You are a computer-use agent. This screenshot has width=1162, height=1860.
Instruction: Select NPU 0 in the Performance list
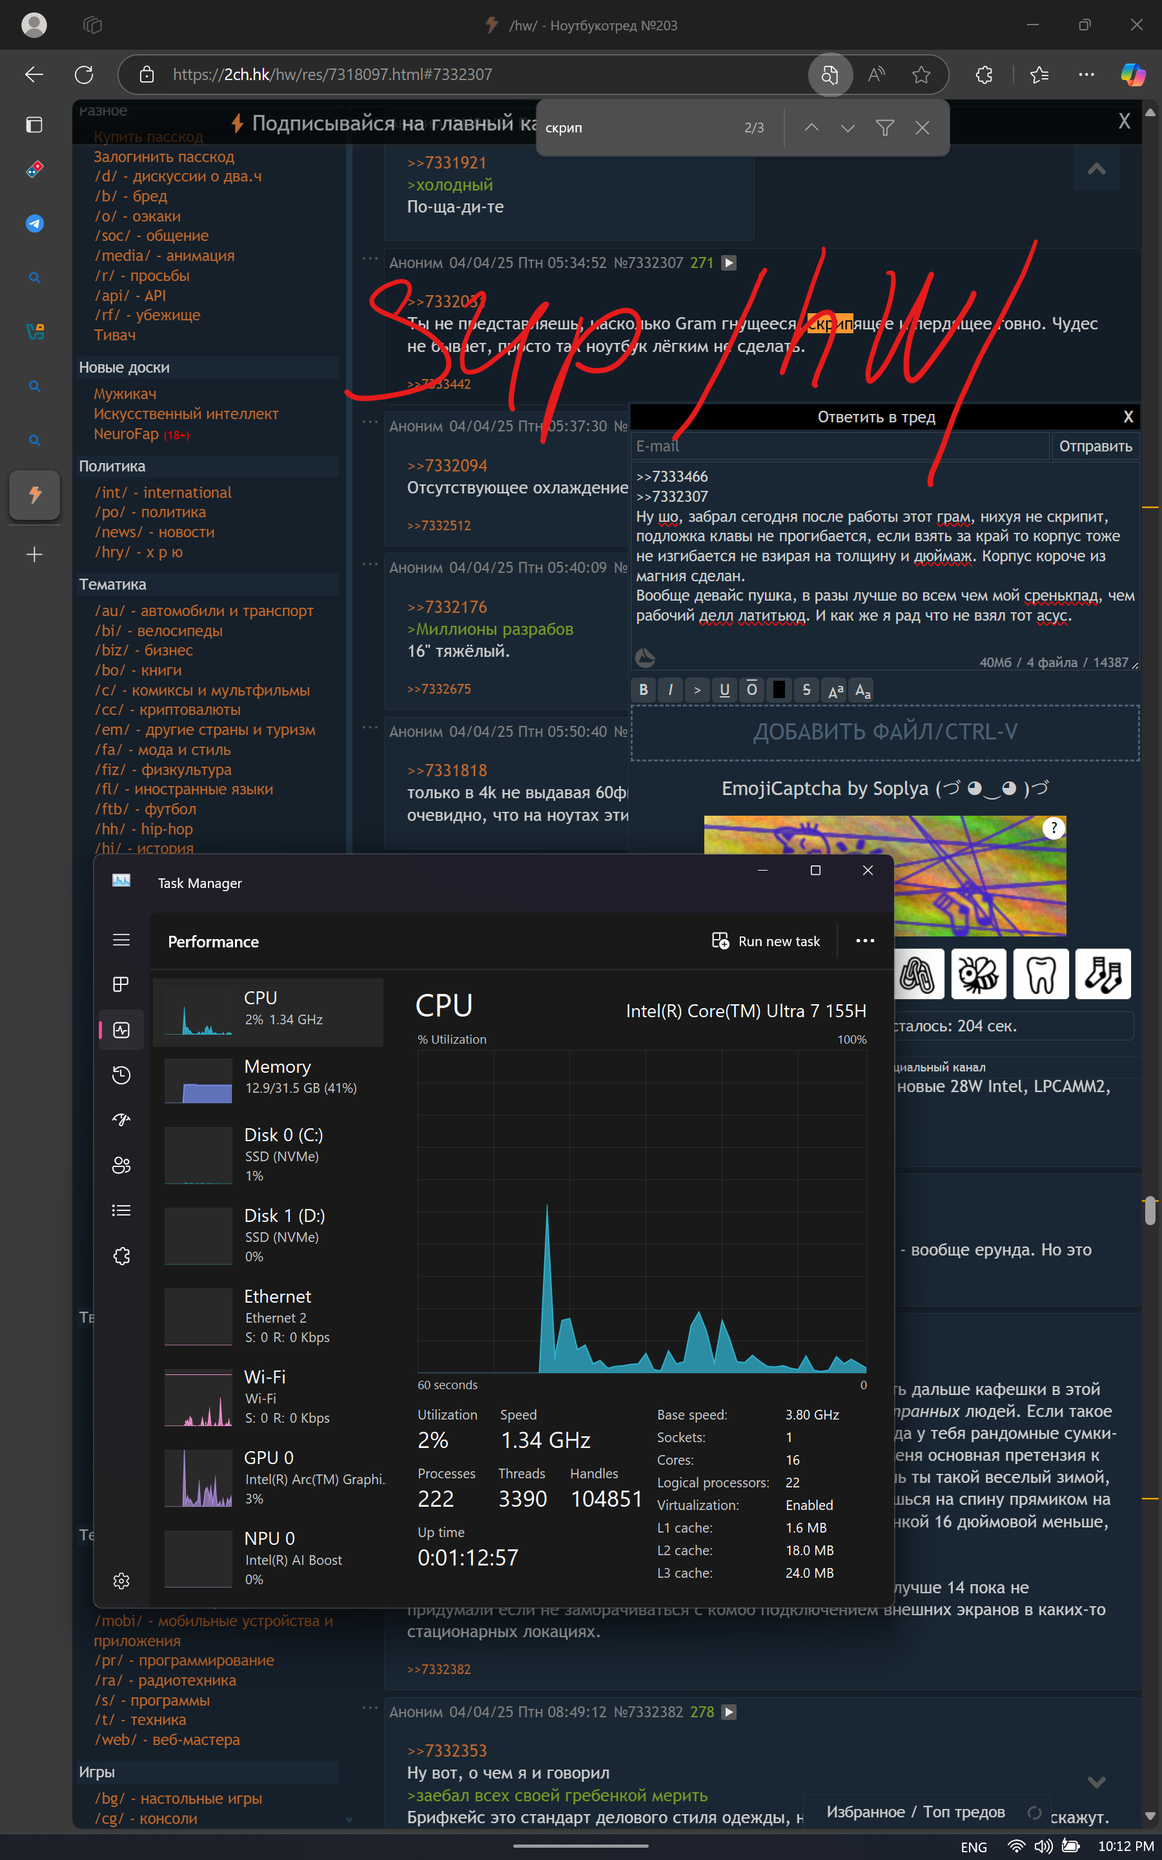(x=268, y=1558)
